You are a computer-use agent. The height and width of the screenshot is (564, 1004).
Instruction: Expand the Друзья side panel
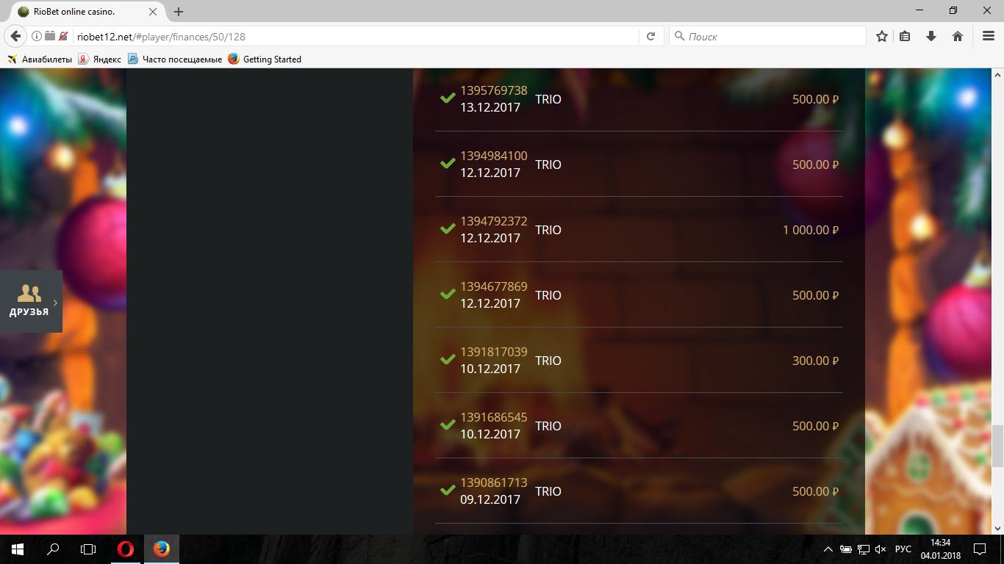(x=31, y=301)
